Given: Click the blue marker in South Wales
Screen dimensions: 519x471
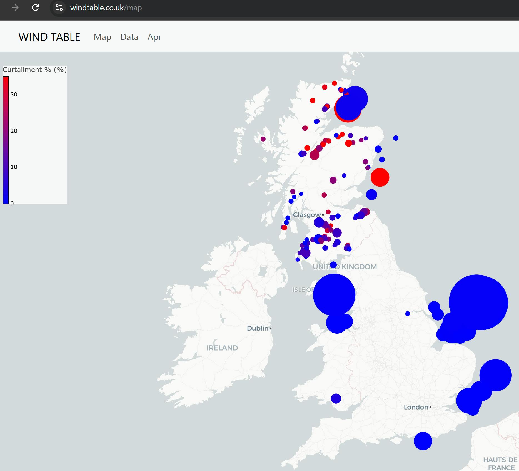Looking at the screenshot, I should click(336, 398).
